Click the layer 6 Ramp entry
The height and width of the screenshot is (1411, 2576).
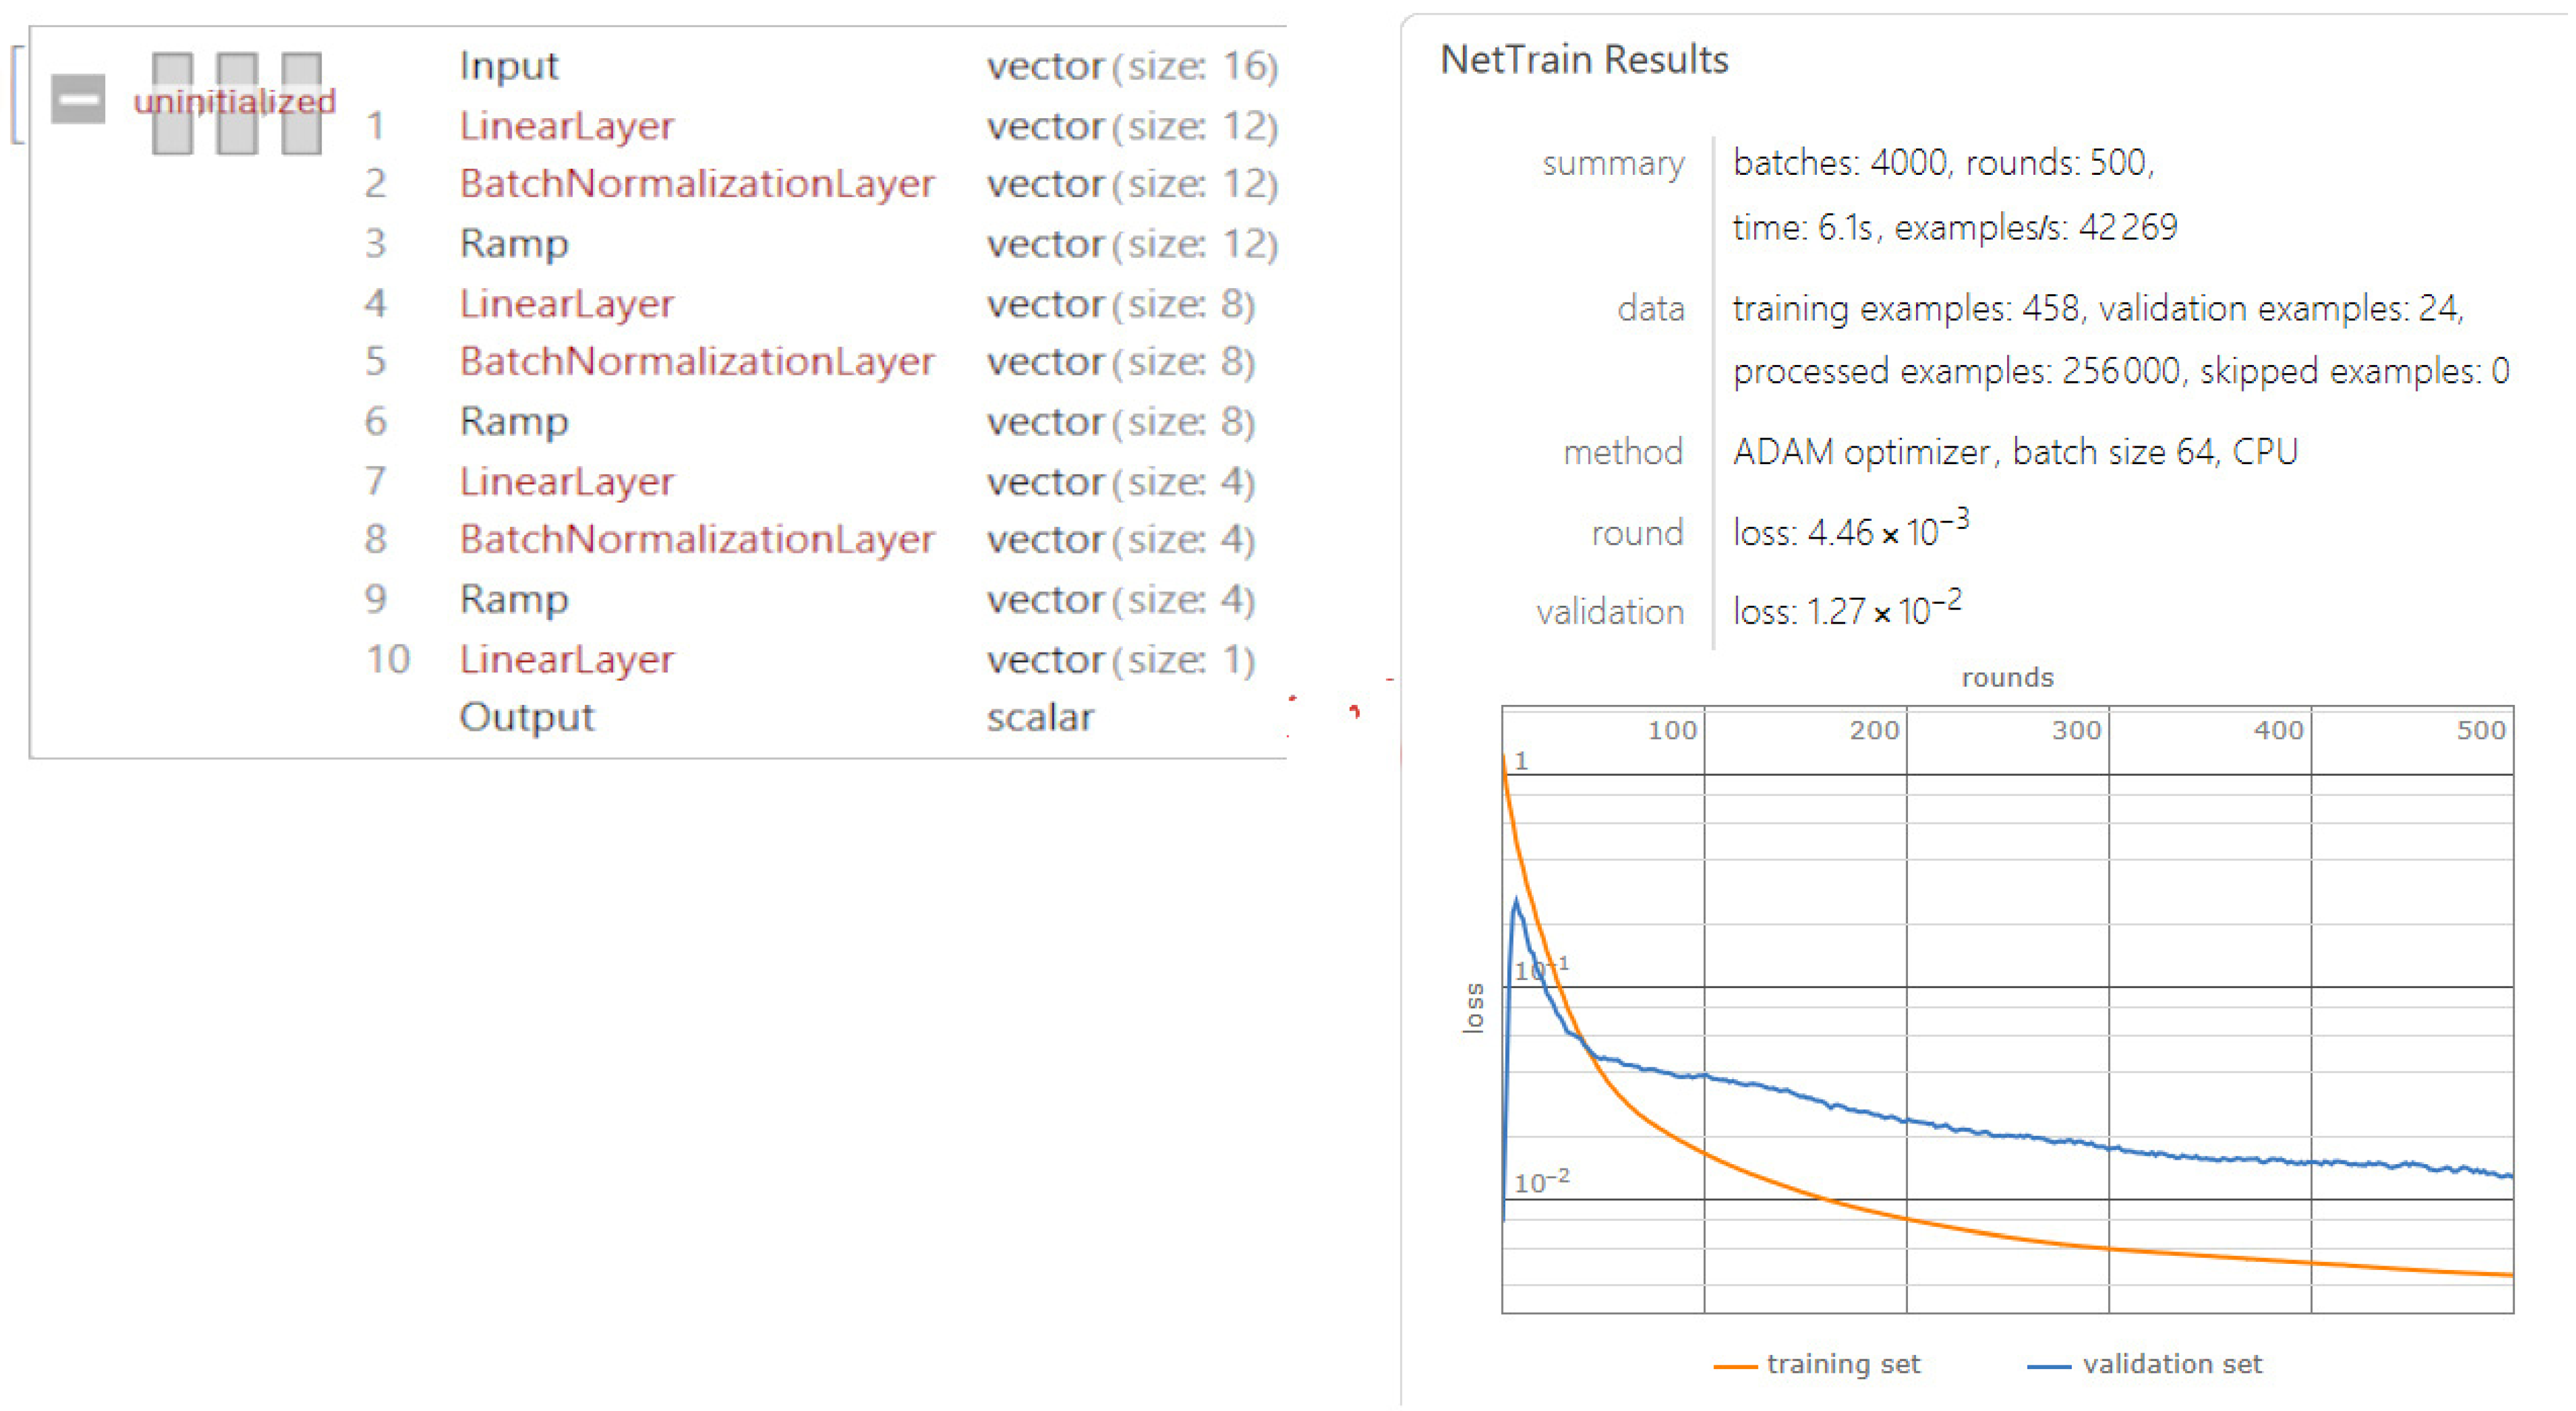click(514, 422)
